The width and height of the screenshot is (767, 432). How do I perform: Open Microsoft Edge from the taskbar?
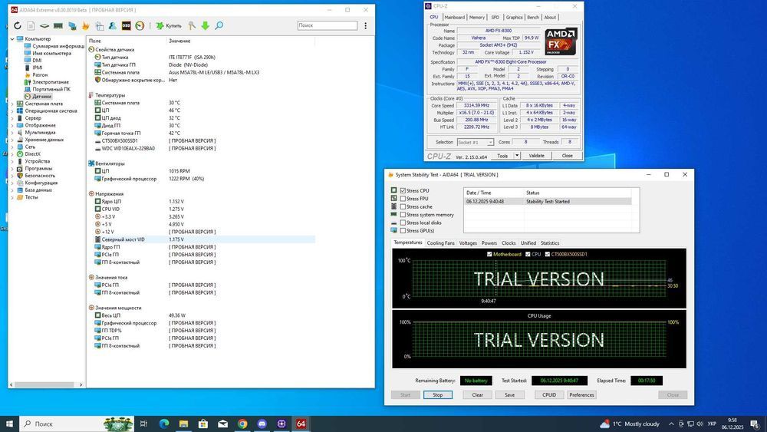164,424
